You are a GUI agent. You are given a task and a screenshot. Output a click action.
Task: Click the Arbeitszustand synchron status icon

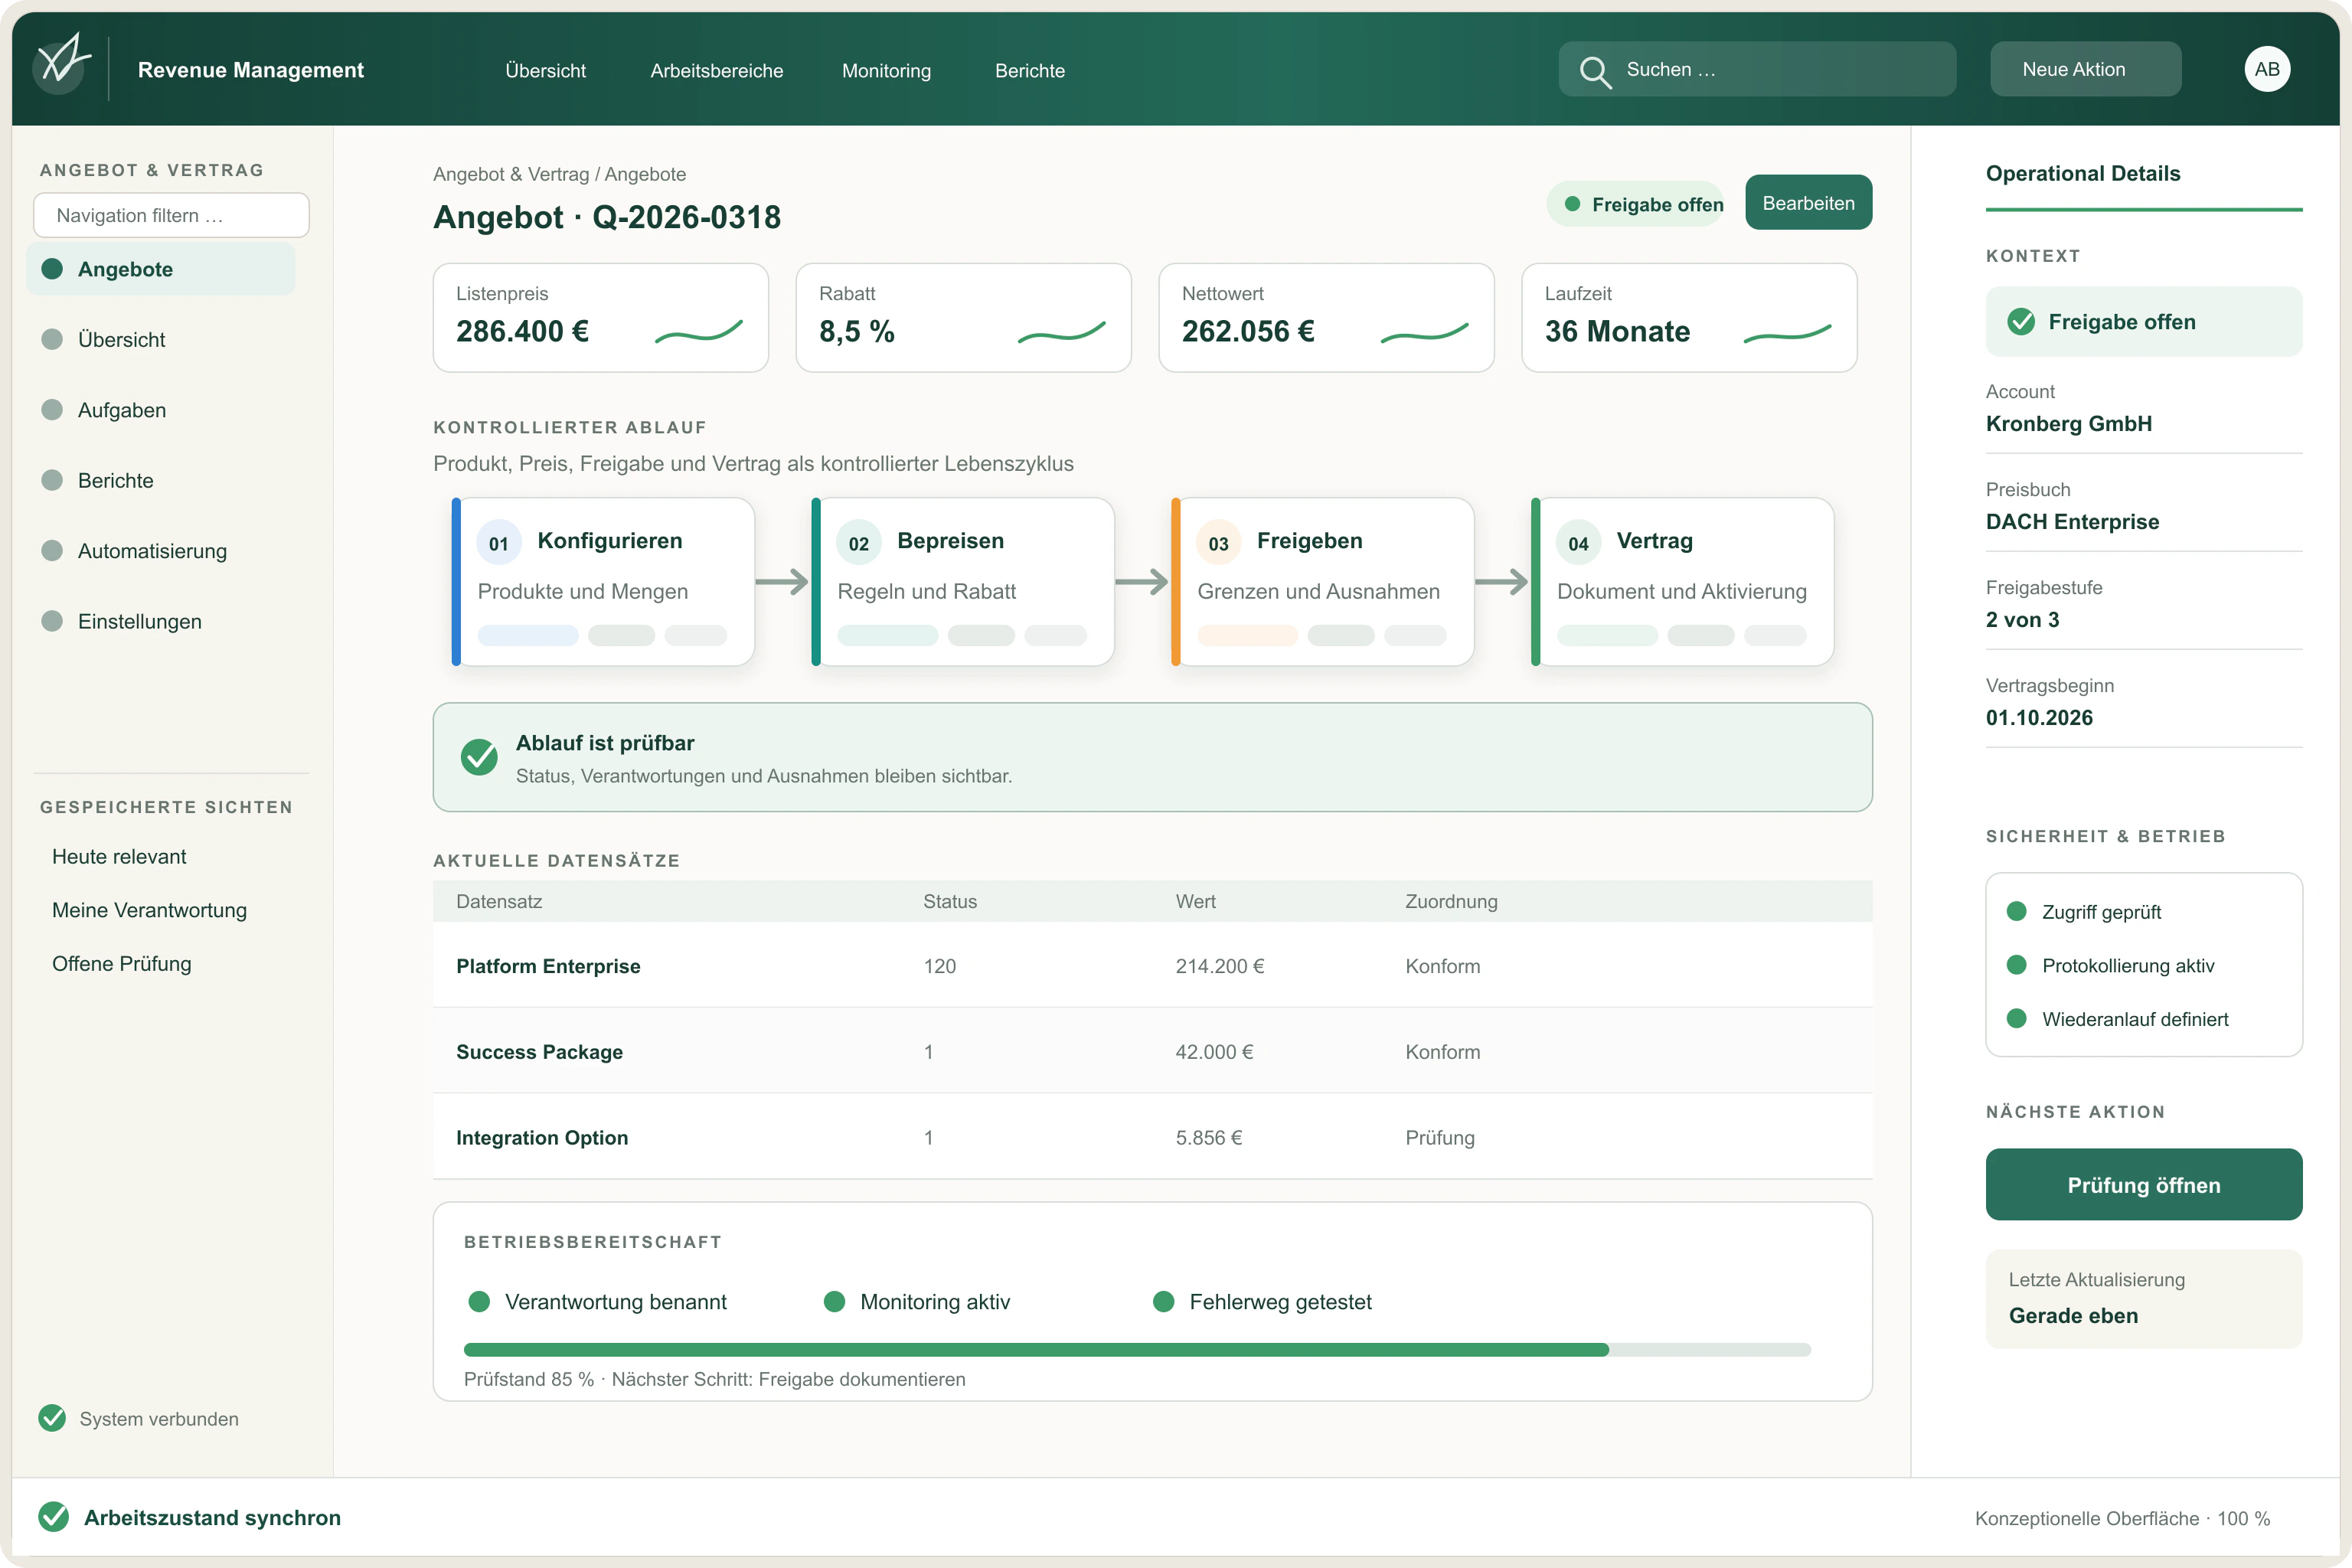tap(54, 1517)
